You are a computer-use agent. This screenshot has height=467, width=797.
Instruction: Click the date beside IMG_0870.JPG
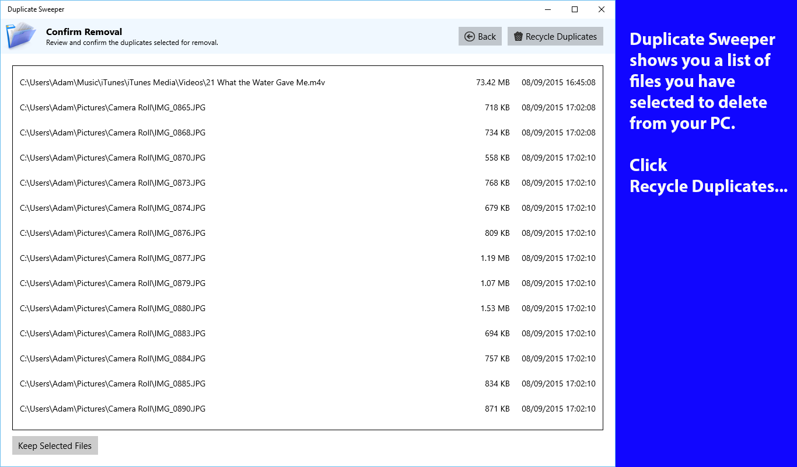click(x=558, y=158)
